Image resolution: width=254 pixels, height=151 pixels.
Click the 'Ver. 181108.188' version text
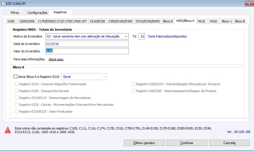tap(239, 132)
